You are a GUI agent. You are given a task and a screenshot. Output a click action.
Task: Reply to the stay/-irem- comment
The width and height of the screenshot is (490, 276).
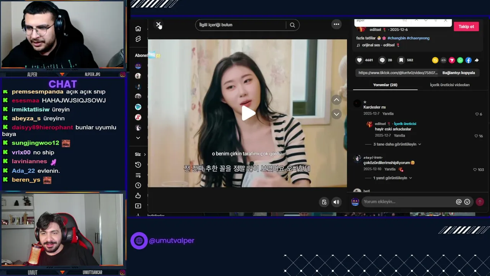coord(390,169)
